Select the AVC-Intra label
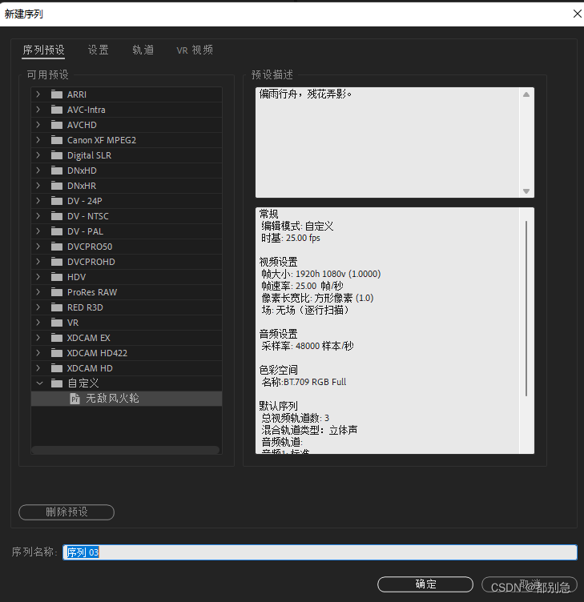The width and height of the screenshot is (584, 602). coord(86,110)
